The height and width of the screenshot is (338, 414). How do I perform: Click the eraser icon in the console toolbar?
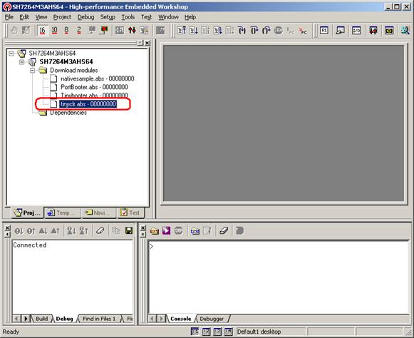point(223,231)
